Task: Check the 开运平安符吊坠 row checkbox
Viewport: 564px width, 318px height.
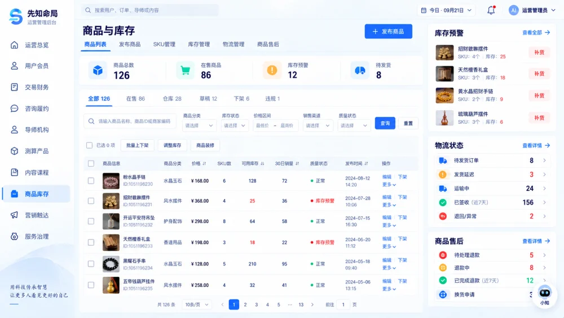Action: click(x=91, y=221)
